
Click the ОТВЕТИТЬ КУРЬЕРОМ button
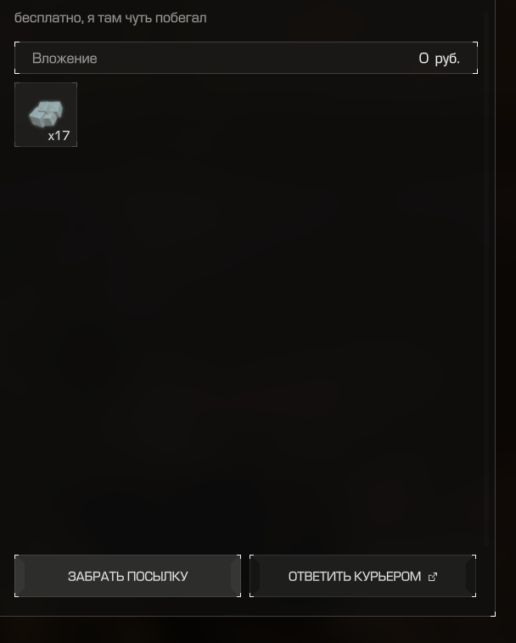click(362, 576)
